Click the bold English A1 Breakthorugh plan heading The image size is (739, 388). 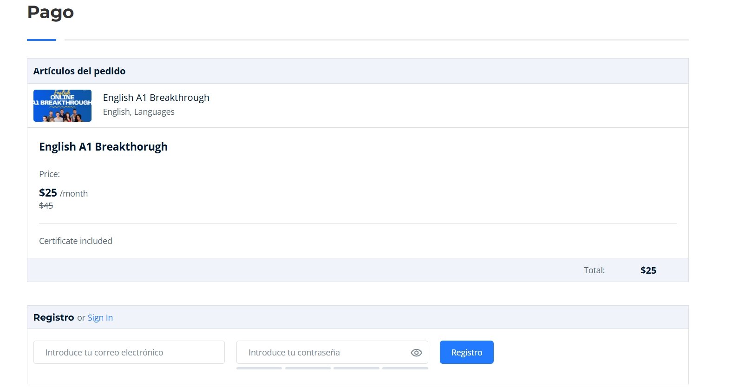[x=103, y=147]
